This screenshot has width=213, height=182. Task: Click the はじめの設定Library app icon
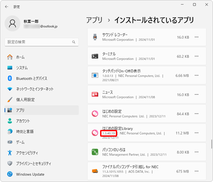[x=95, y=133]
